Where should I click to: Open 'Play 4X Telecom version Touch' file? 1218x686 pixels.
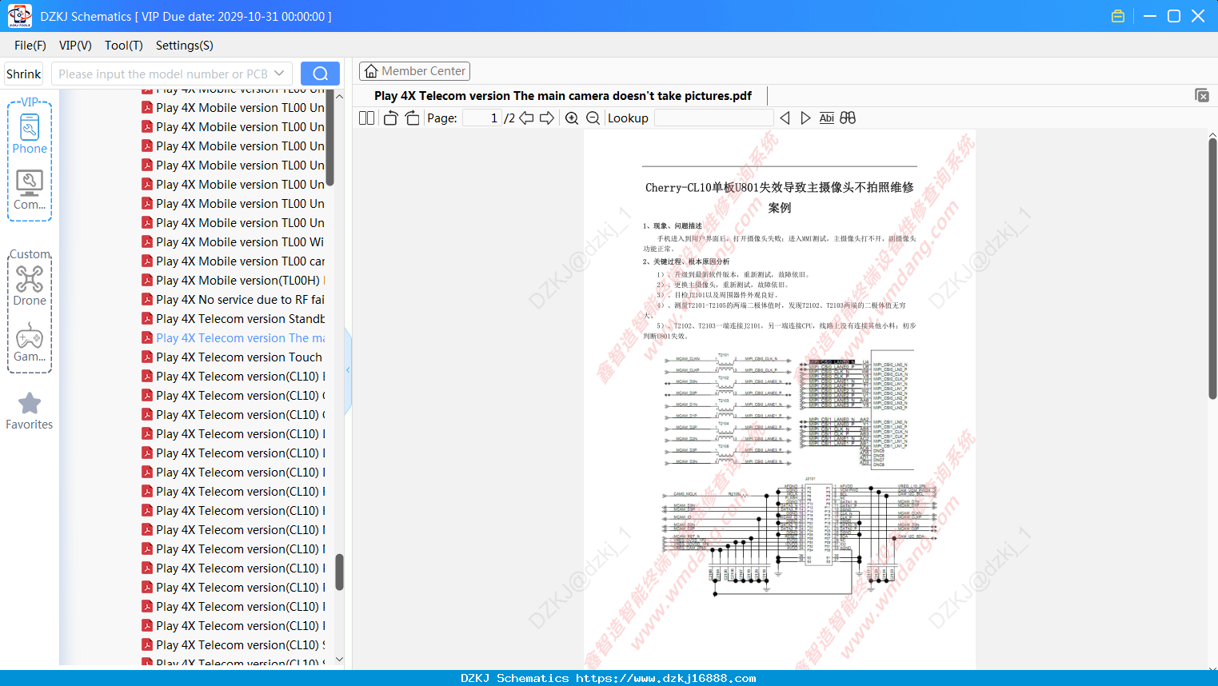click(x=239, y=357)
